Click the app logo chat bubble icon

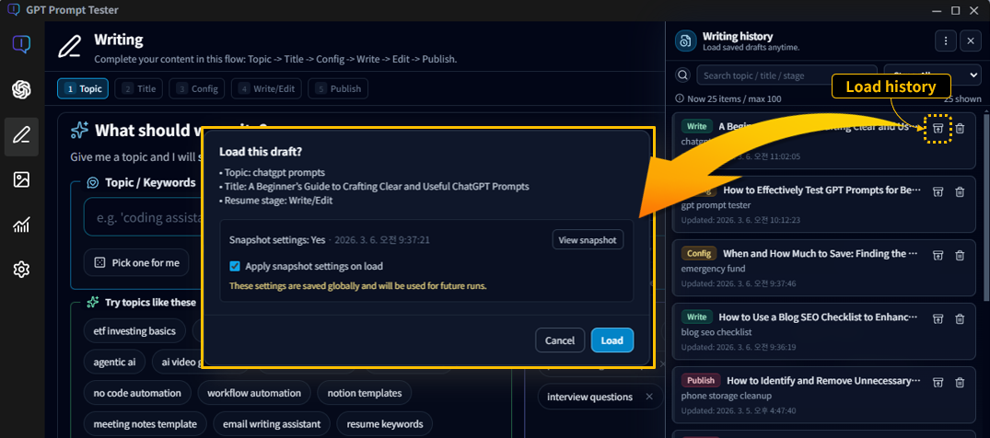pyautogui.click(x=21, y=44)
